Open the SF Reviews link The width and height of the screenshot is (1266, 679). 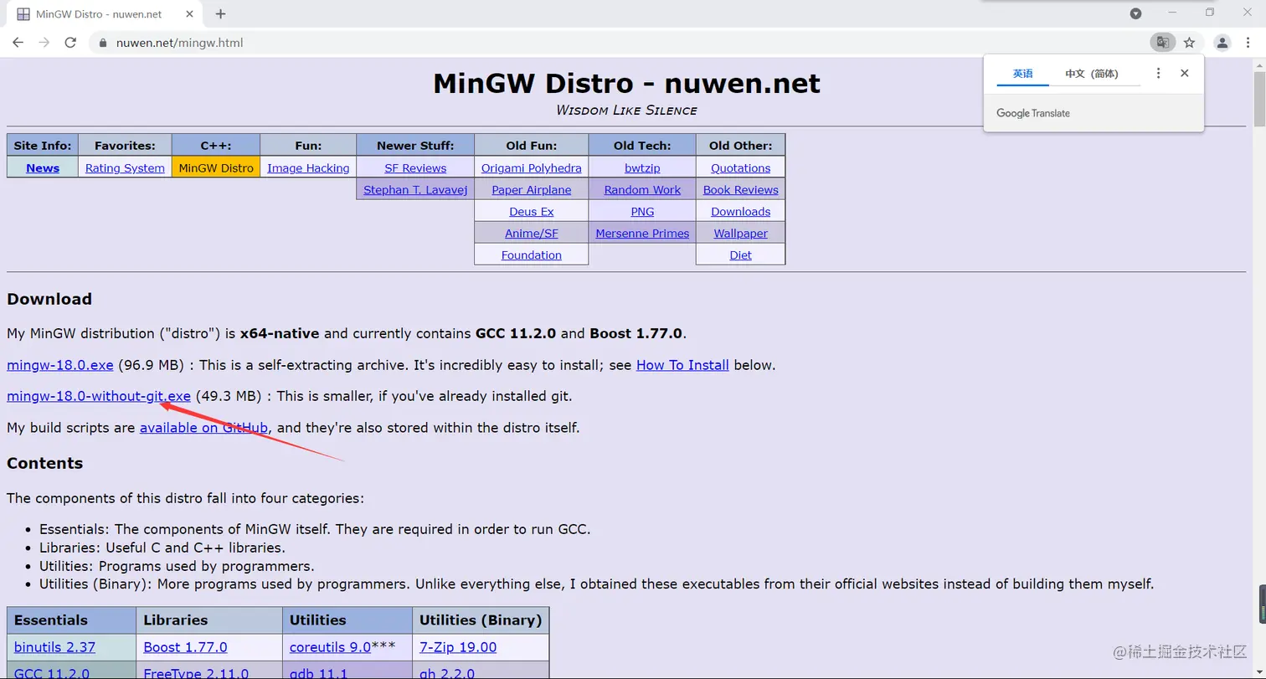tap(415, 167)
